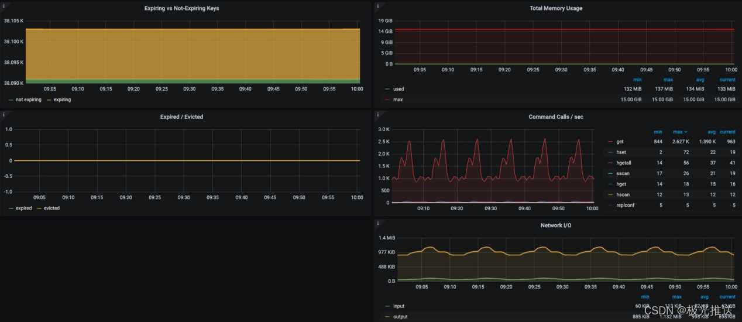Image resolution: width=742 pixels, height=322 pixels.
Task: Click the '2.627 K' max value for get
Action: (681, 142)
